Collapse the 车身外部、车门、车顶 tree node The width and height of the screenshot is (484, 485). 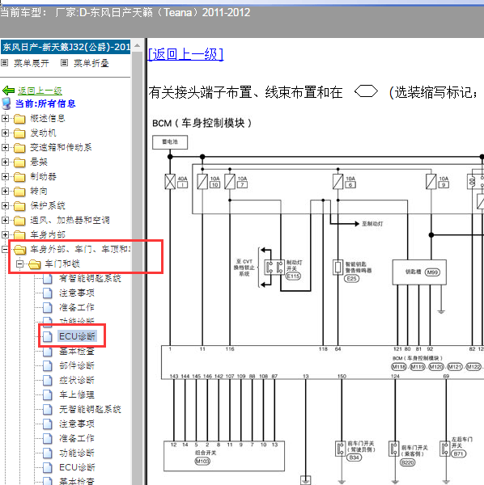point(5,249)
